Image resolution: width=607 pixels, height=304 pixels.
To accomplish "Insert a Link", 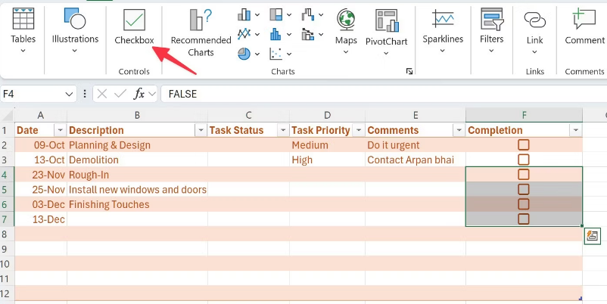I will pyautogui.click(x=534, y=31).
